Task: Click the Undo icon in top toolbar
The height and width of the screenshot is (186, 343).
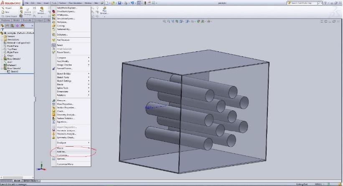Action: pos(132,3)
